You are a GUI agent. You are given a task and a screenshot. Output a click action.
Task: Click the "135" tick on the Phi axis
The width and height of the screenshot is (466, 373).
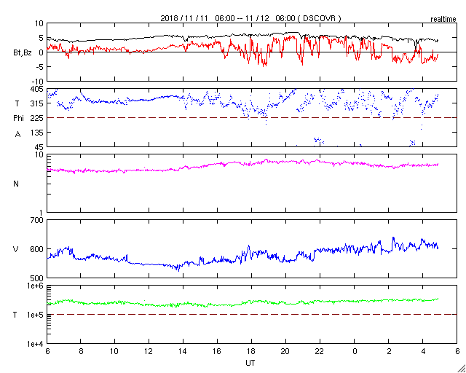(x=37, y=133)
